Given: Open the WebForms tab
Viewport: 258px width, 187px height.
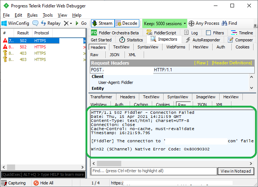Looking at the screenshot, I should coord(176,47).
